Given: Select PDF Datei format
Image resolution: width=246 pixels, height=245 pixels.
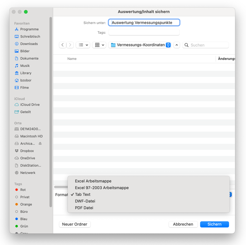Looking at the screenshot, I should tap(149, 208).
